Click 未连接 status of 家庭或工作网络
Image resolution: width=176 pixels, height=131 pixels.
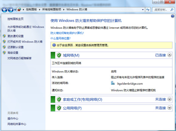pyautogui.click(x=161, y=99)
